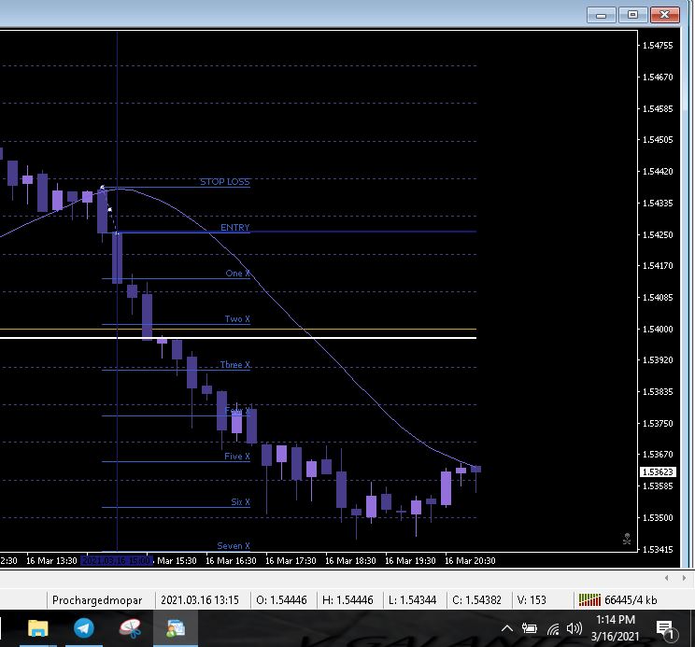The image size is (695, 647).
Task: Open Telegram from the taskbar
Action: [84, 628]
